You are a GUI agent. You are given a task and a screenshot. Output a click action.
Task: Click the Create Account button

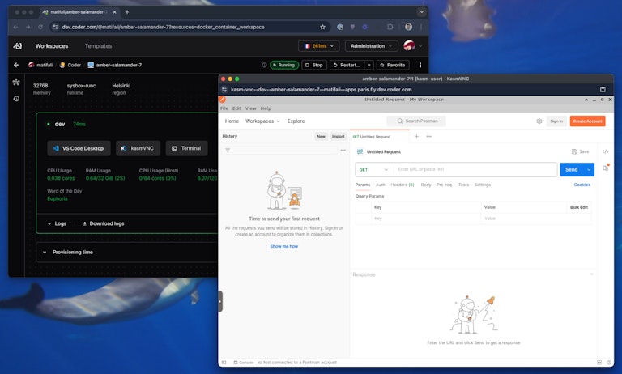pos(587,121)
